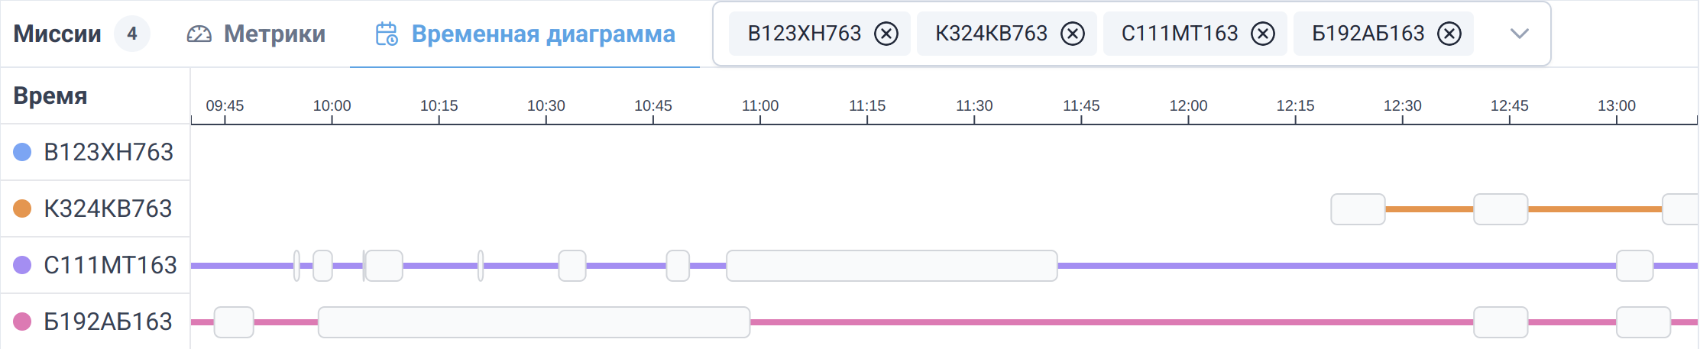Click the pink dot of Б192АБ163
Image resolution: width=1700 pixels, height=349 pixels.
coord(23,322)
